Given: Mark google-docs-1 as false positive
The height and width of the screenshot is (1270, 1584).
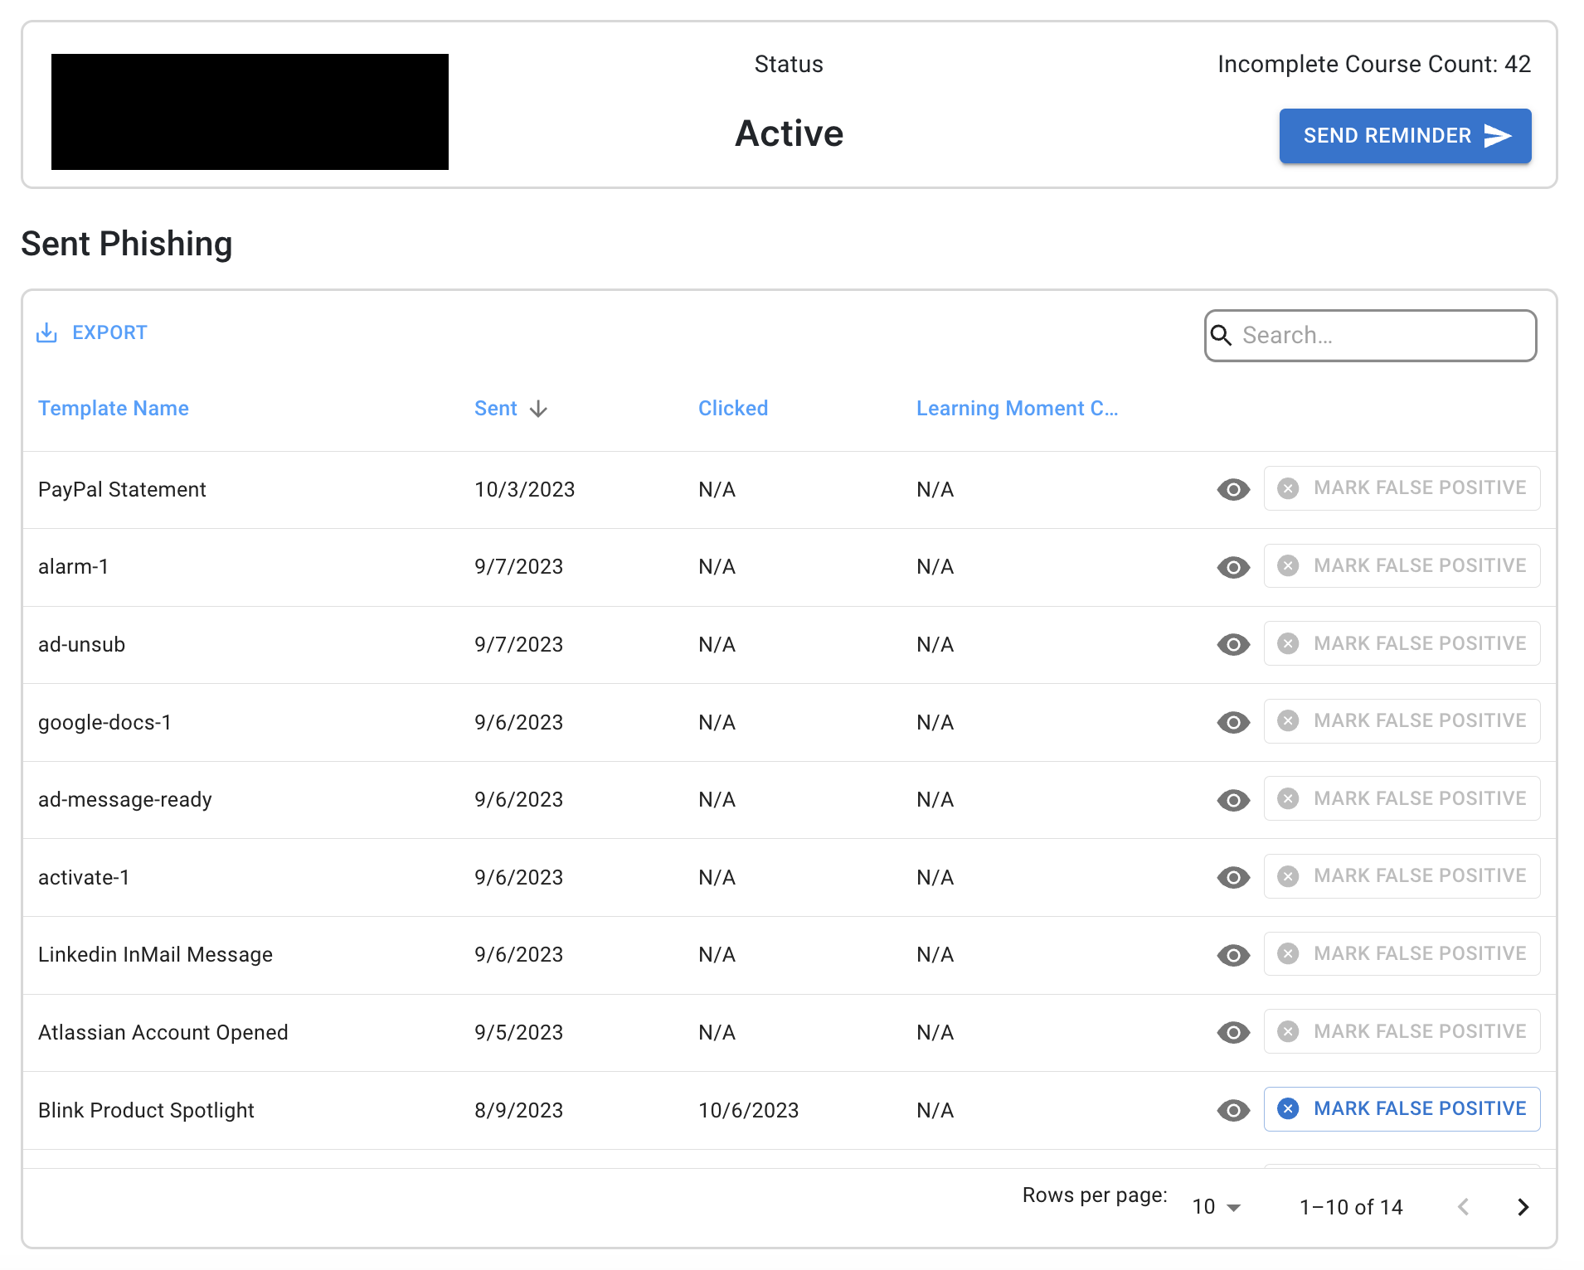Looking at the screenshot, I should pyautogui.click(x=1402, y=721).
